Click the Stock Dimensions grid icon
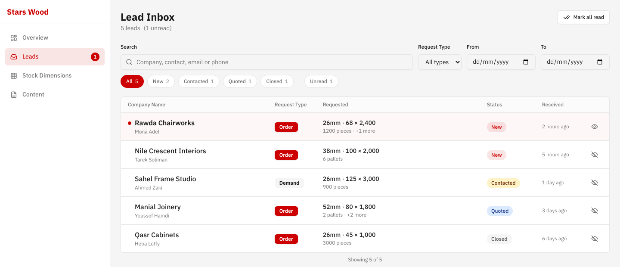This screenshot has width=620, height=267. [14, 76]
